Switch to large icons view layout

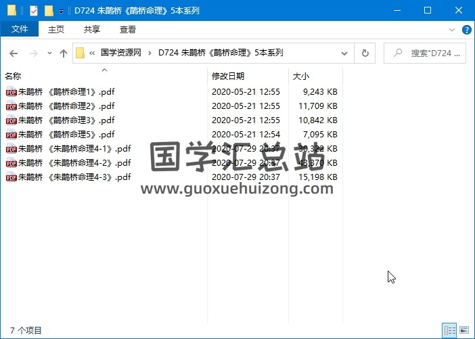tap(464, 330)
